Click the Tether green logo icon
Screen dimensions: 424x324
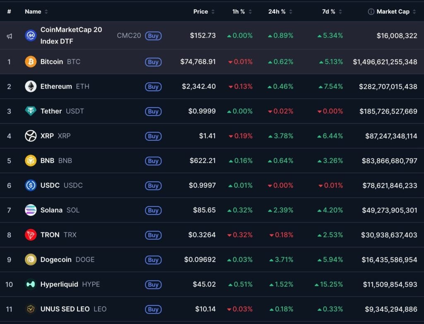pos(31,111)
